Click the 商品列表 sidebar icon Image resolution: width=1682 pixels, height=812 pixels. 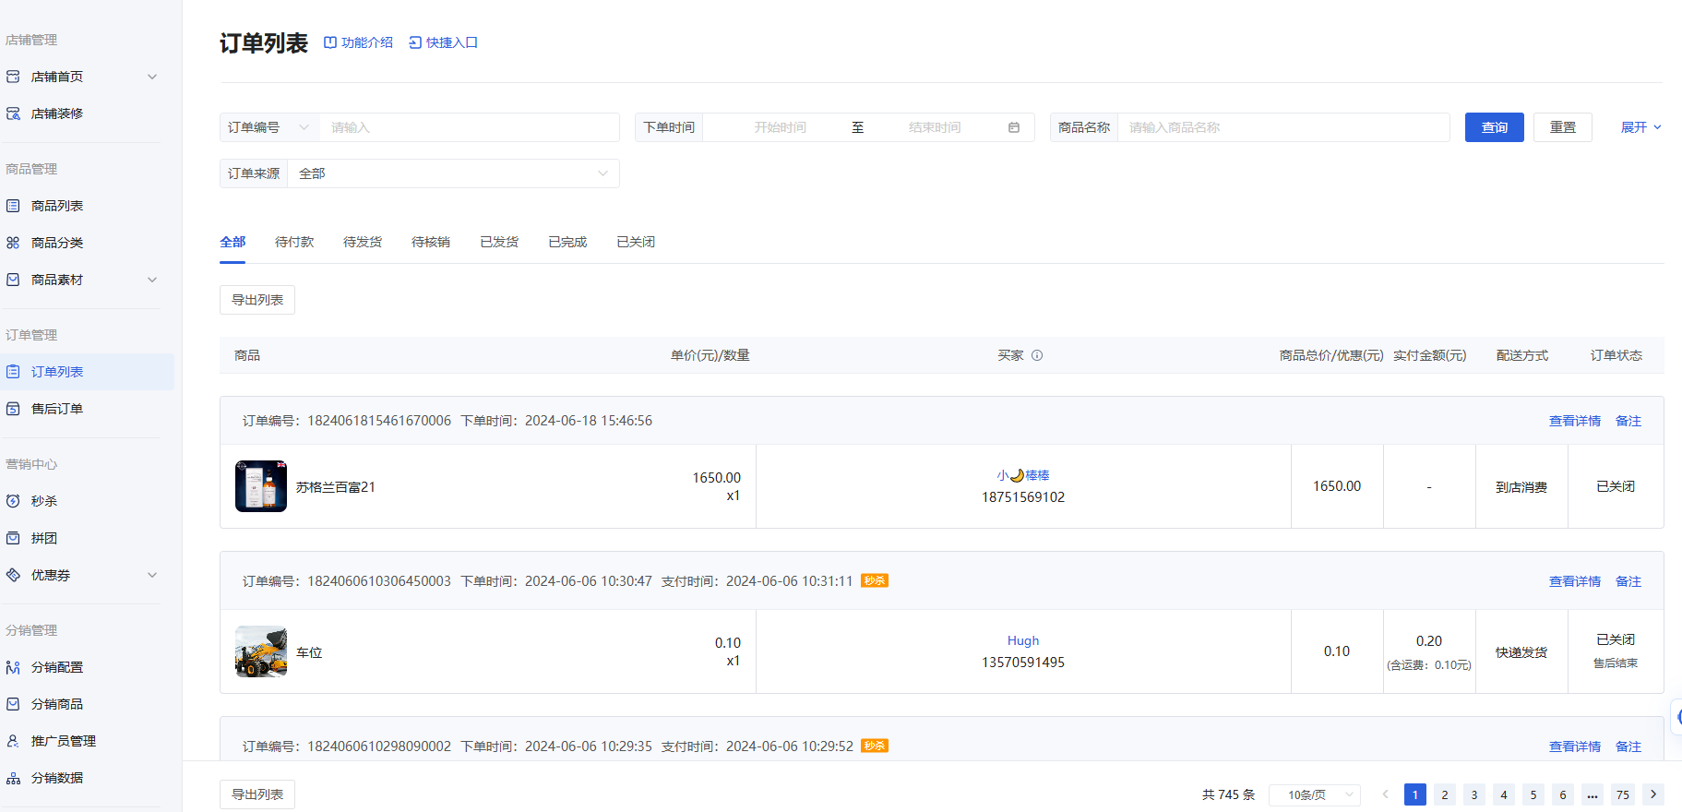(13, 206)
